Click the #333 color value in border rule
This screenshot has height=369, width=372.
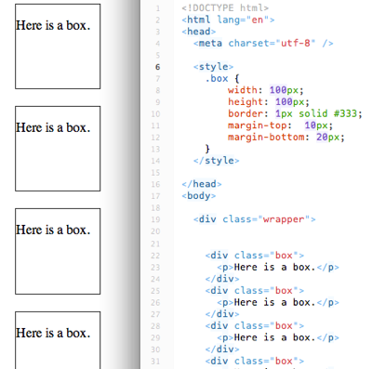coord(345,113)
